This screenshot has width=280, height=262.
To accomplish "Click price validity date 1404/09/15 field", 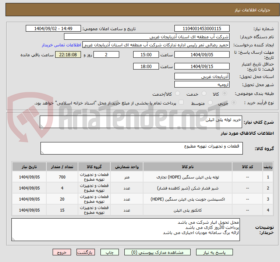I will click(x=202, y=66).
